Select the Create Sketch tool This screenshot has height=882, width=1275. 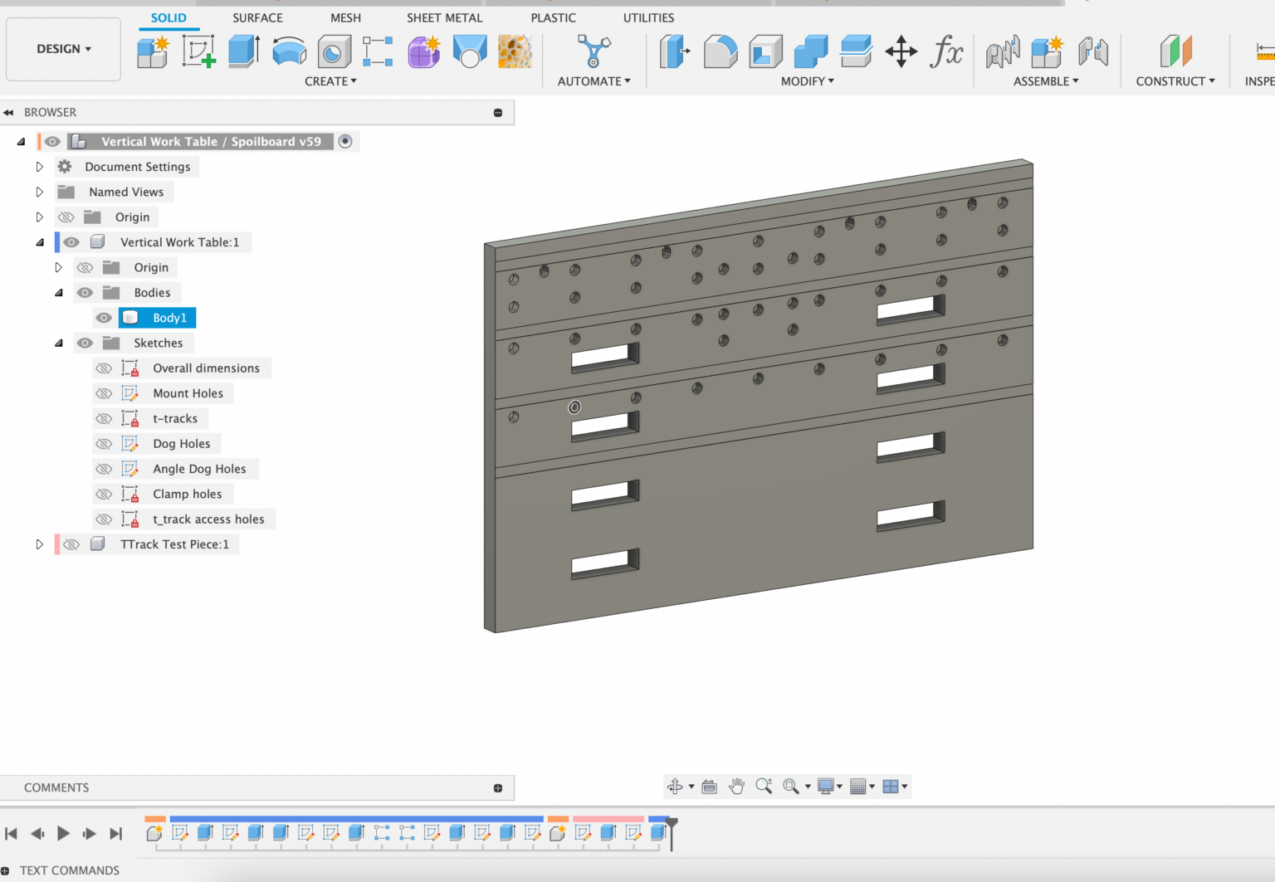pos(198,51)
